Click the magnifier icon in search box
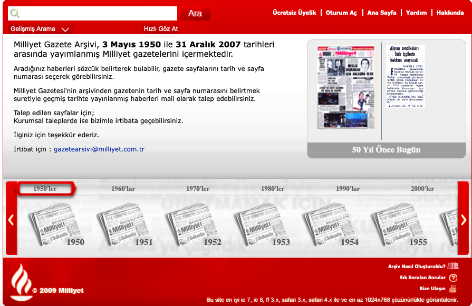The width and height of the screenshot is (472, 306). coord(15,14)
